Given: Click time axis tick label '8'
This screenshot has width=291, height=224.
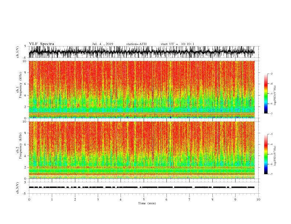Looking at the screenshot, I should 212,199.
